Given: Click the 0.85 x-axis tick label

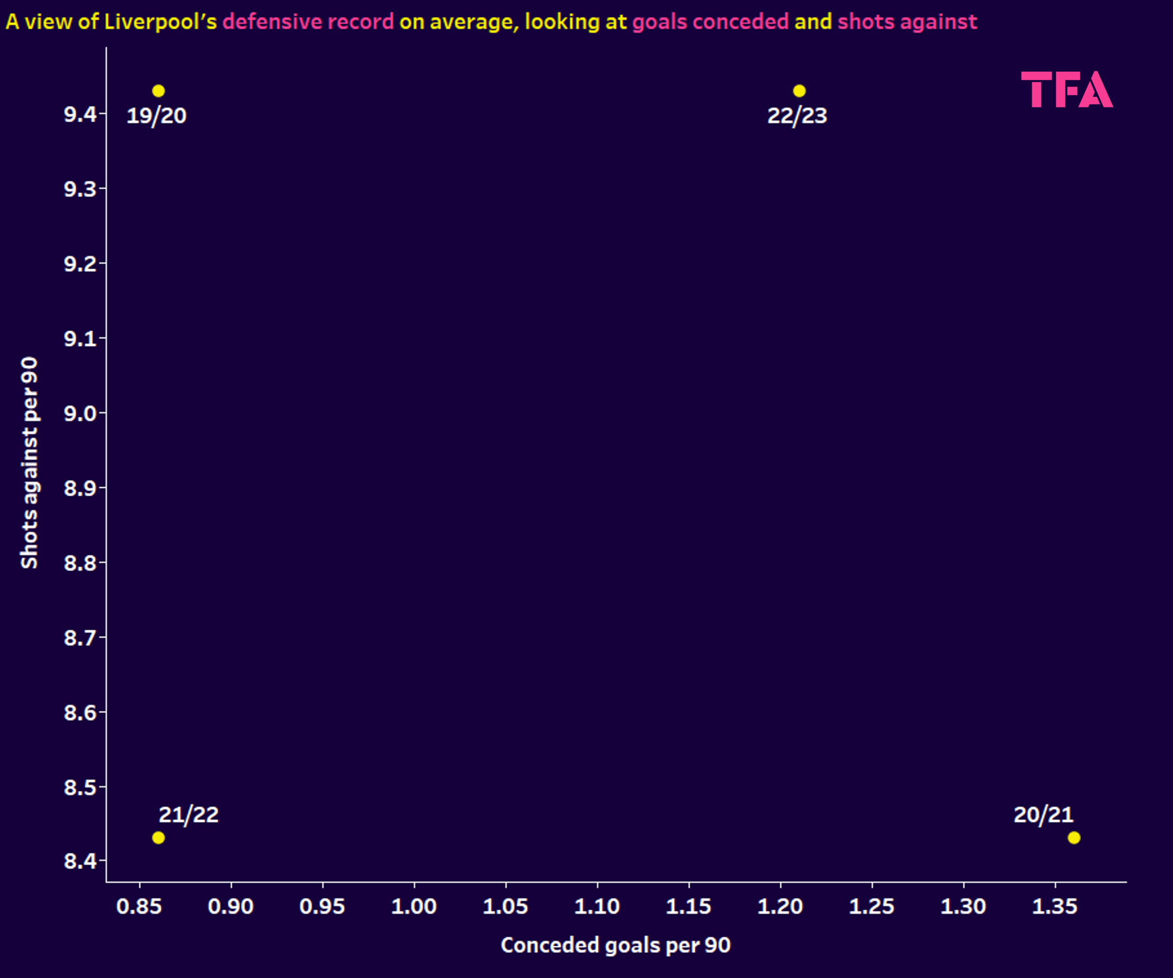Looking at the screenshot, I should click(139, 907).
